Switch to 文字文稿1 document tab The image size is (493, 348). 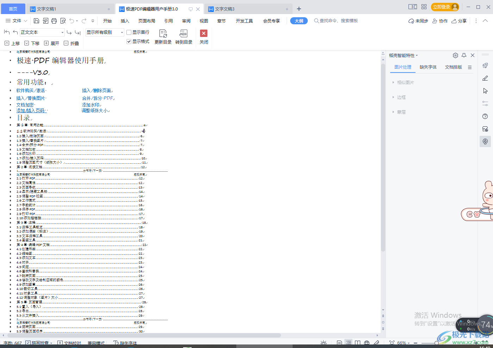point(70,9)
